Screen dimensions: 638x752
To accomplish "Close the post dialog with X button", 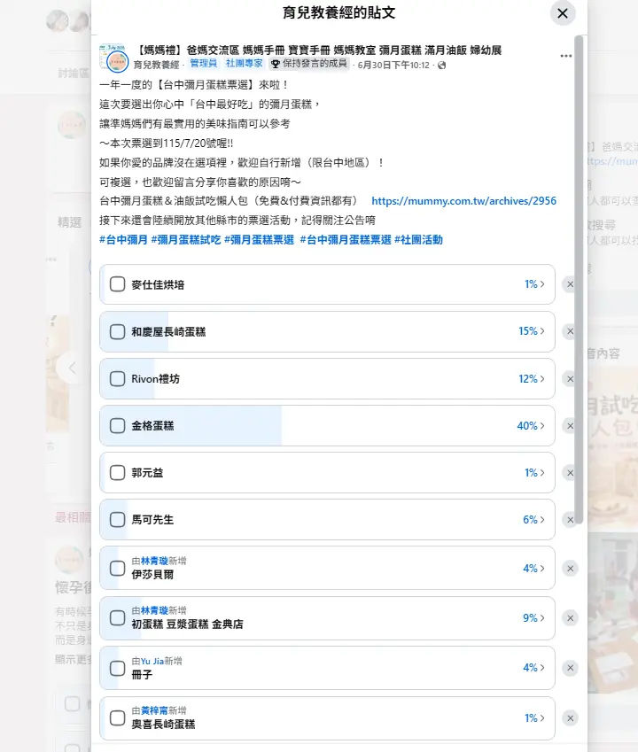I will pyautogui.click(x=563, y=13).
